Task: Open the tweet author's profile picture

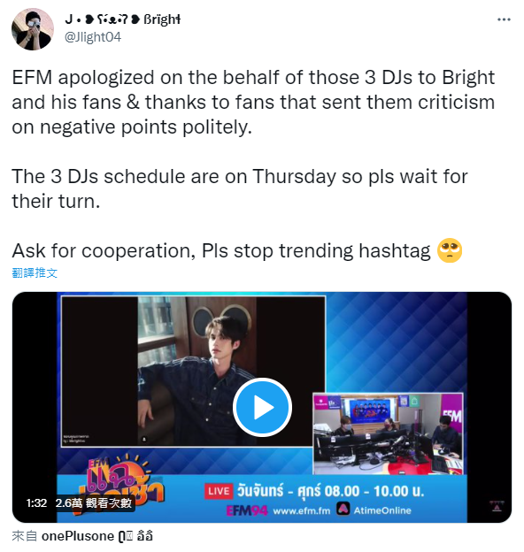Action: coord(33,29)
